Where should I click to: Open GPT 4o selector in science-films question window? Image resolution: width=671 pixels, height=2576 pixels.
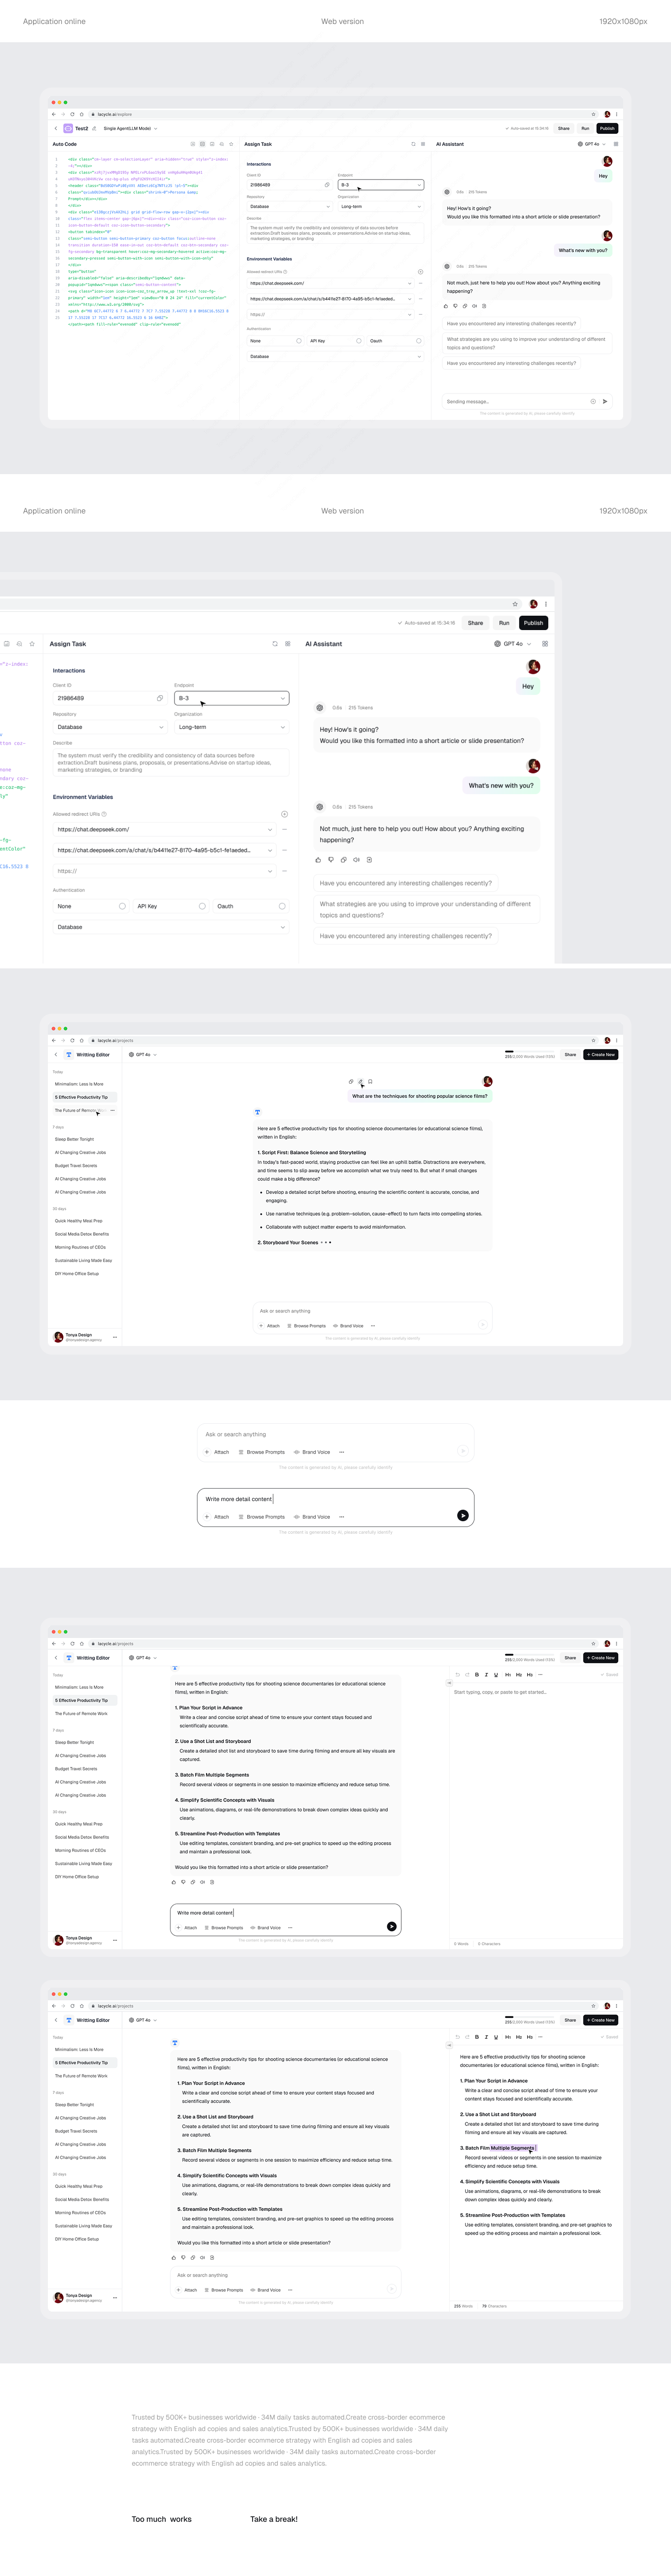144,1054
